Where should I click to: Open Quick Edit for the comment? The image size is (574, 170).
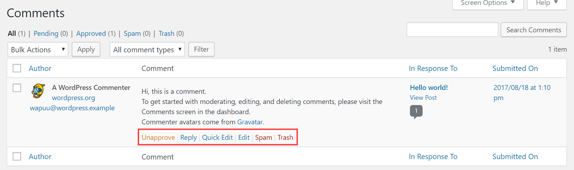click(217, 137)
